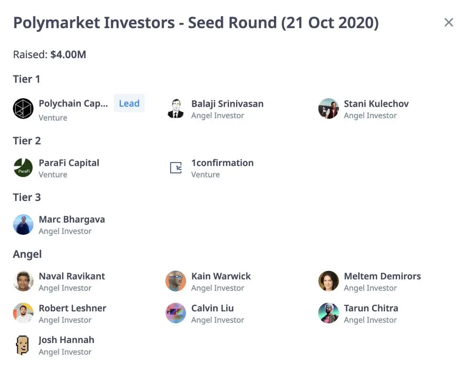Click Naval Ravikant's profile picture
This screenshot has width=465, height=376.
click(x=23, y=281)
